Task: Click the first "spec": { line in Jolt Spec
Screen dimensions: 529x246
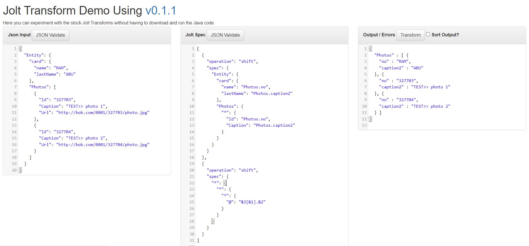Action: (x=218, y=68)
